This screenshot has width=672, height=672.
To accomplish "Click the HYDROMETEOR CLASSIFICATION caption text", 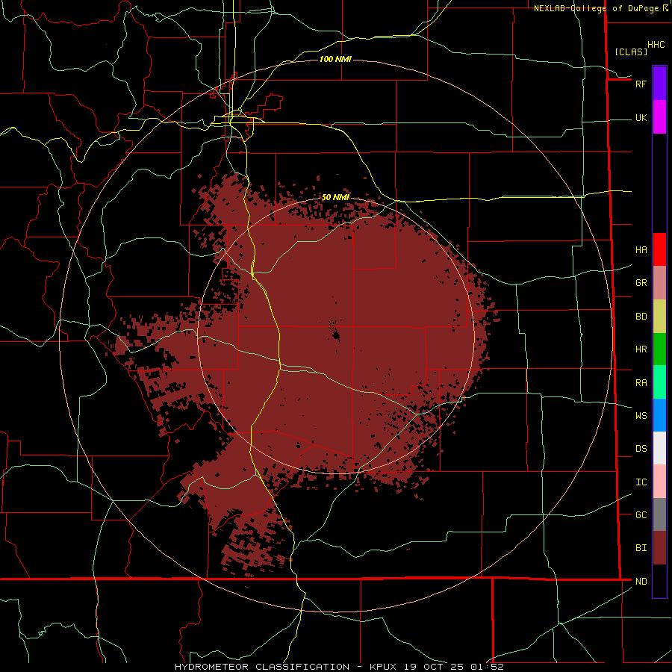I will (x=262, y=667).
